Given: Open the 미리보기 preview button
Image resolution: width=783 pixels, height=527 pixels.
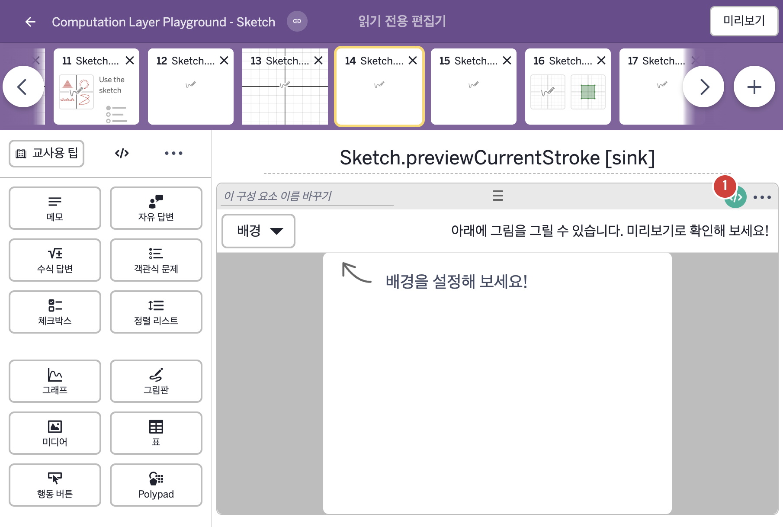Looking at the screenshot, I should [744, 21].
